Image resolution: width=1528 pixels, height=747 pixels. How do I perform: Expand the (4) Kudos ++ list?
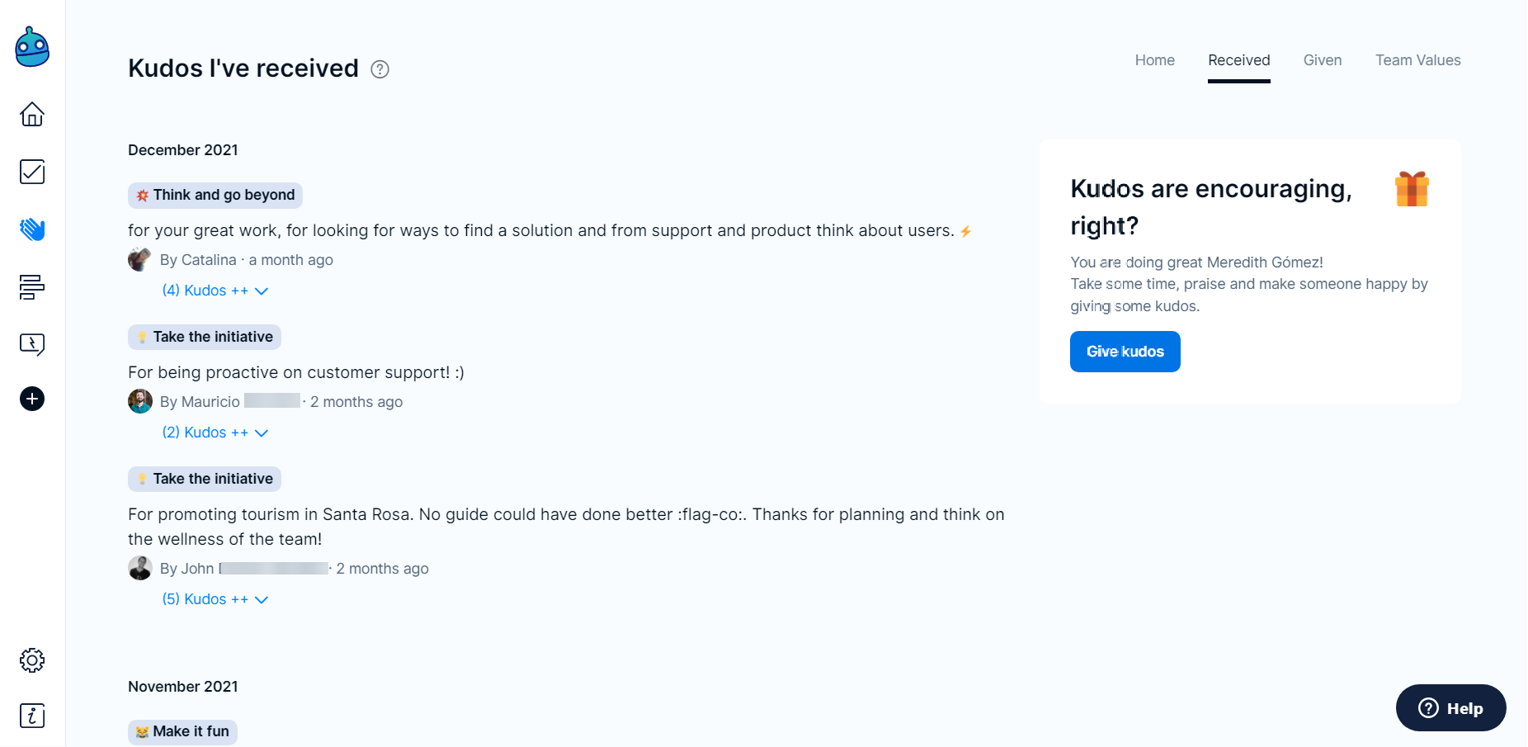click(x=215, y=291)
